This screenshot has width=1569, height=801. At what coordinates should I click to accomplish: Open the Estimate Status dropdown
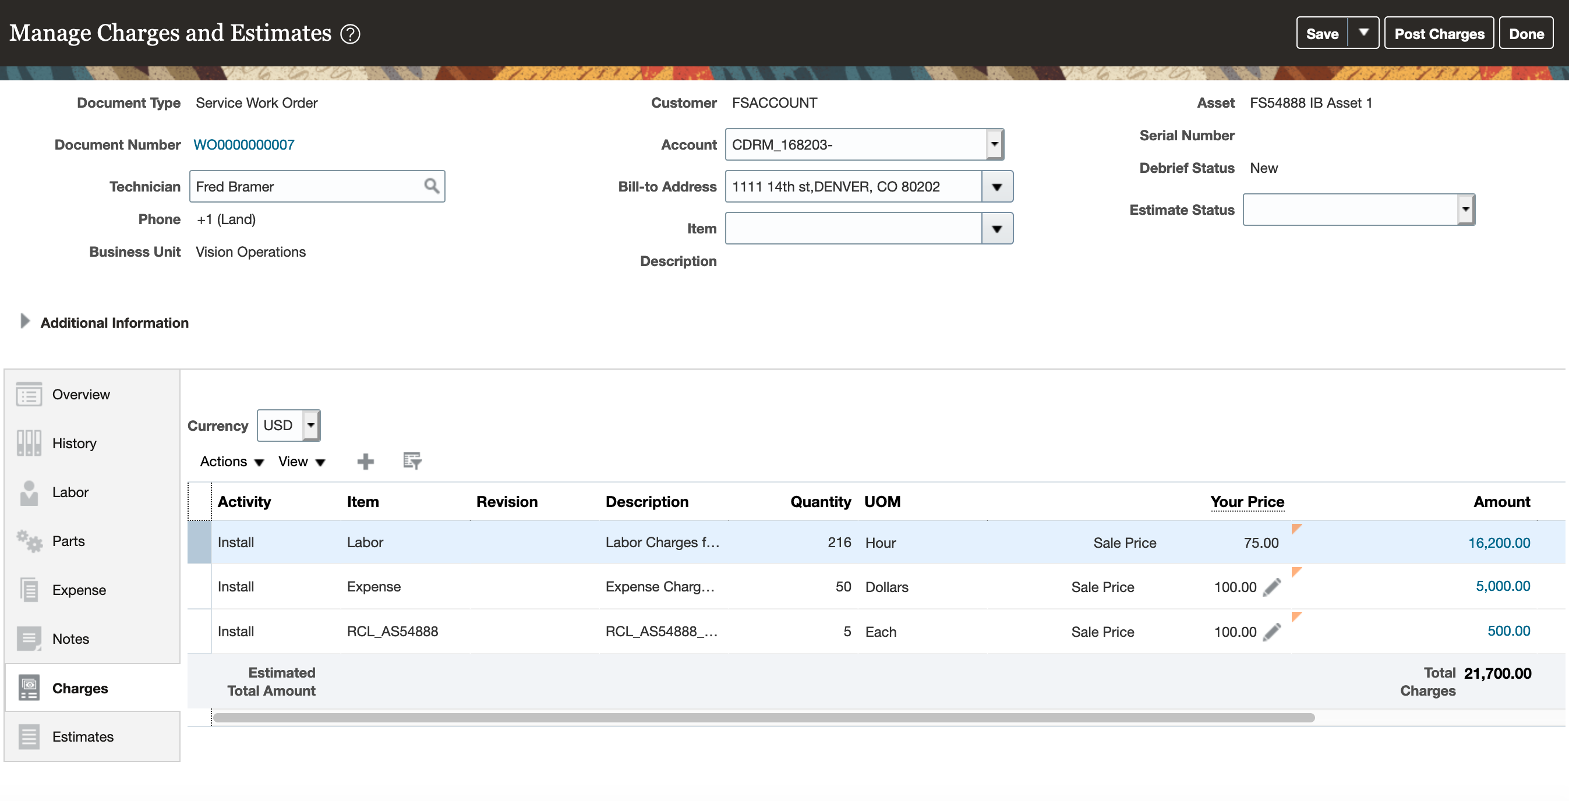tap(1465, 210)
